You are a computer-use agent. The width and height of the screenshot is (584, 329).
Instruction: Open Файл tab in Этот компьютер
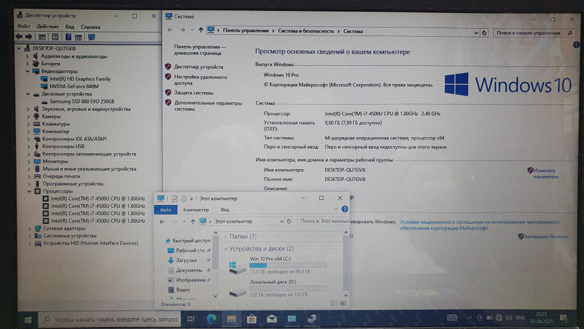click(x=166, y=210)
